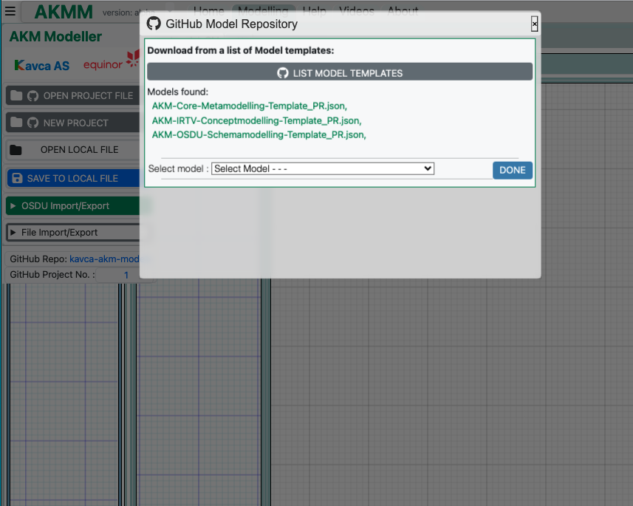Click the LIST MODEL TEMPLATES button
This screenshot has height=506, width=633.
coord(340,72)
